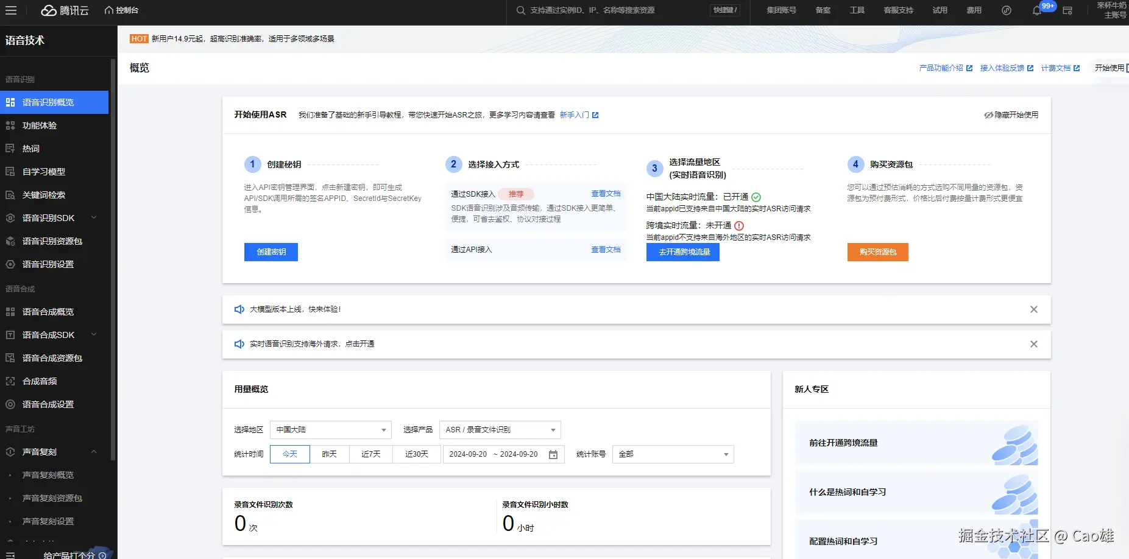Click the 语音识别设置 gear icon
The image size is (1129, 559).
click(10, 264)
